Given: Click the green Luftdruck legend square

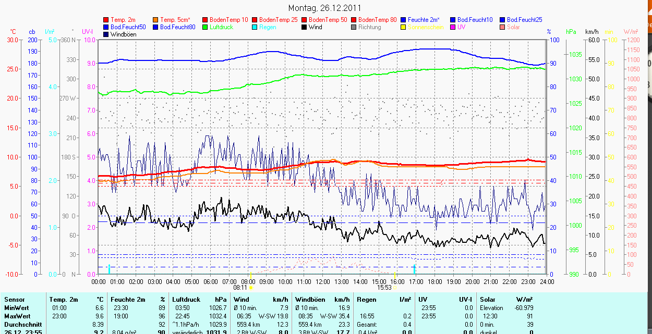Looking at the screenshot, I should point(206,27).
